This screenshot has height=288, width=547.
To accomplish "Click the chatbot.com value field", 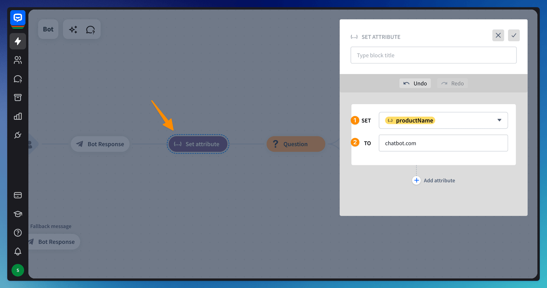I will click(x=443, y=143).
